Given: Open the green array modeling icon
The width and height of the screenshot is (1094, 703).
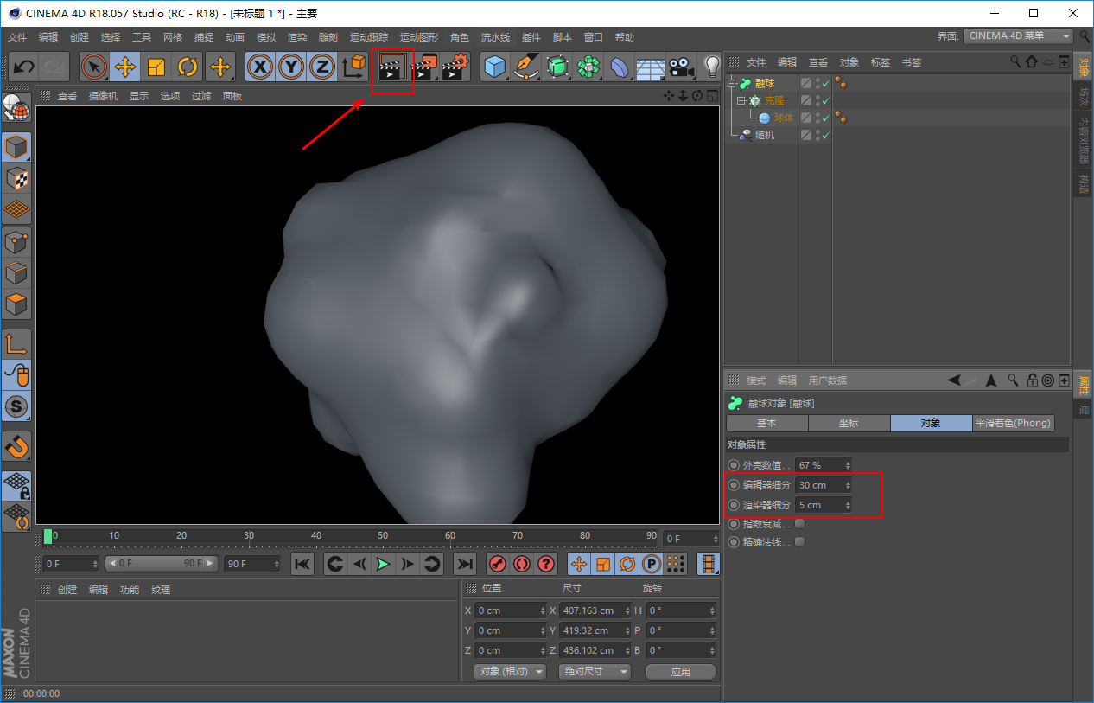Looking at the screenshot, I should tap(588, 67).
